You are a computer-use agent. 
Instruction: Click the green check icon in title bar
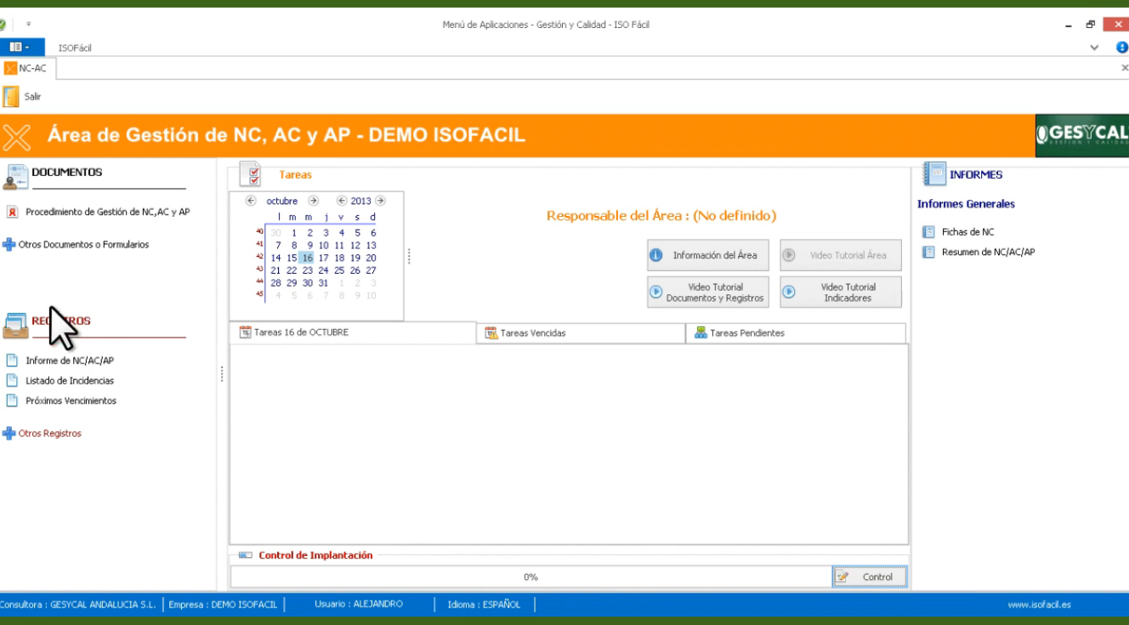pyautogui.click(x=3, y=25)
